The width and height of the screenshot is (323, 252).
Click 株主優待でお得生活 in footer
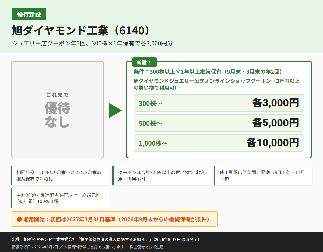tap(146, 247)
